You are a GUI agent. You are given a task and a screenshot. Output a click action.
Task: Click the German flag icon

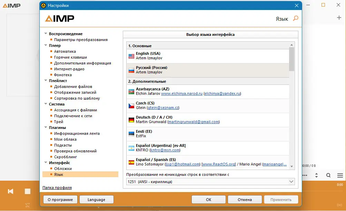[131, 120]
